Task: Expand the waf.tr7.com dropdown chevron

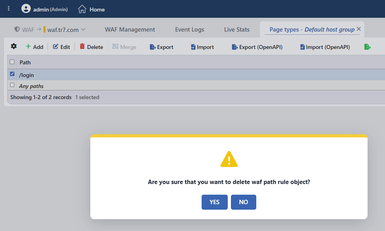Action: tap(83, 29)
